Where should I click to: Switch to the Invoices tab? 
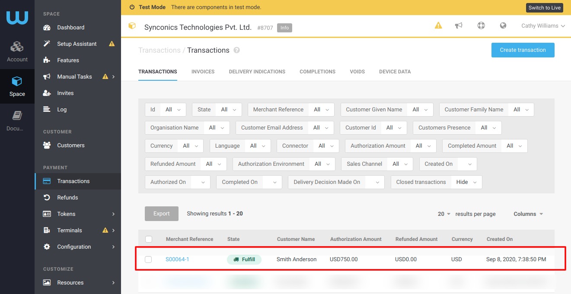203,72
